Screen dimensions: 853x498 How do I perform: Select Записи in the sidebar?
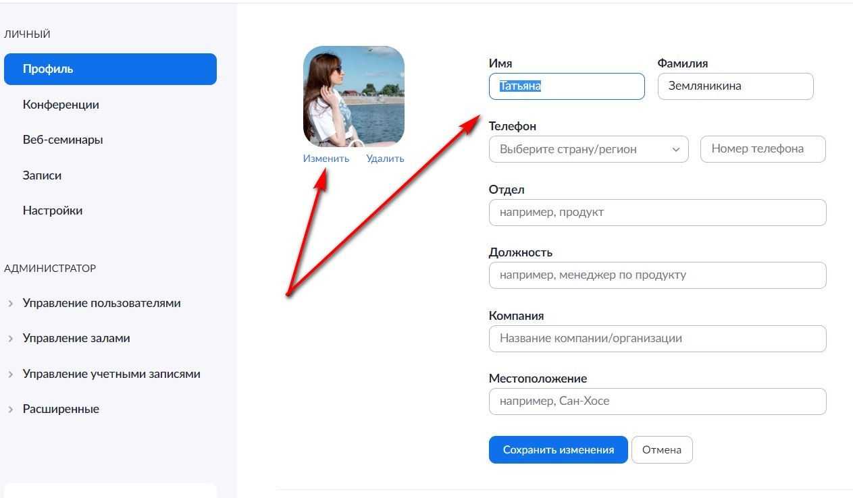(42, 175)
